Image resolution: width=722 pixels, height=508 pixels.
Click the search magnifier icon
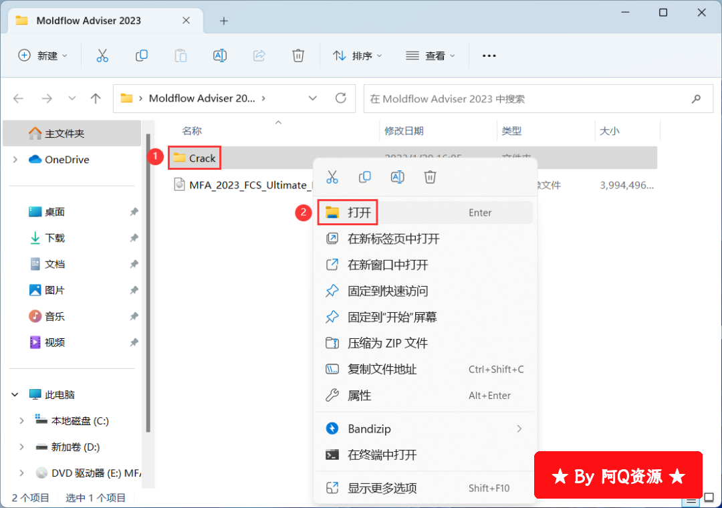point(696,98)
